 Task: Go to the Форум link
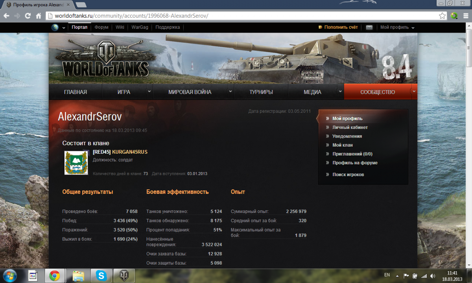(x=101, y=28)
